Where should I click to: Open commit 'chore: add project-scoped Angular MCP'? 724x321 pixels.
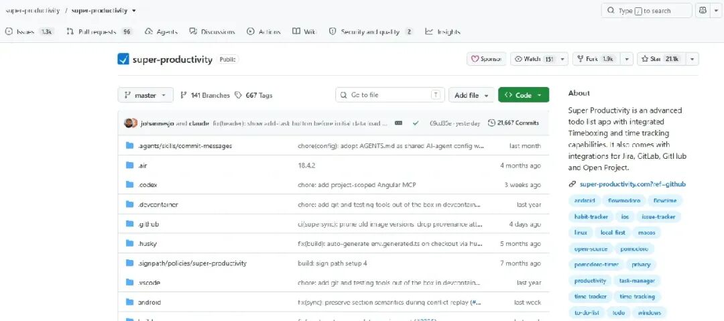pyautogui.click(x=357, y=185)
